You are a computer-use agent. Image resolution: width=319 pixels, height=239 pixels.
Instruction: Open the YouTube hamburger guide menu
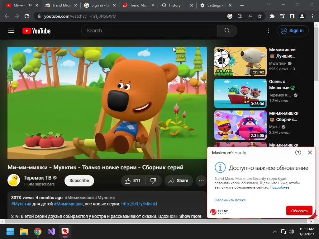(11, 31)
